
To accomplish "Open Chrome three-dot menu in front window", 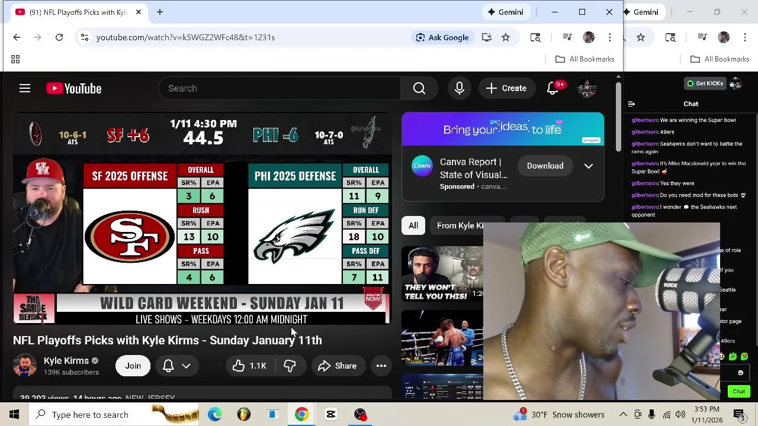I will click(610, 37).
